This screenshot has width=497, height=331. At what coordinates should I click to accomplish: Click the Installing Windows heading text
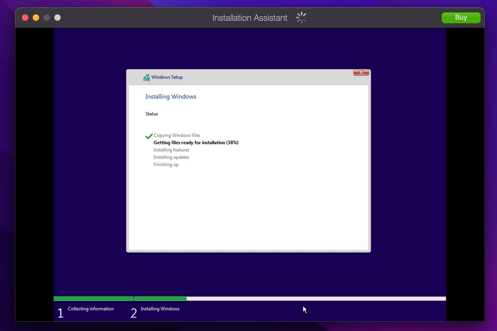coord(171,97)
